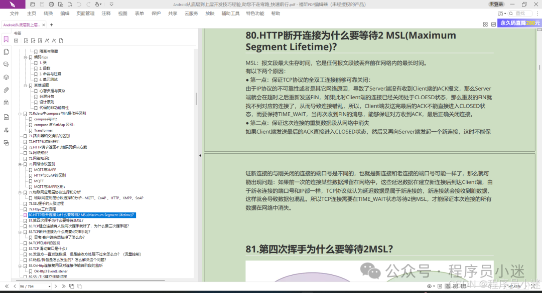542x293 pixels.
Task: Select bookmark OkHttp3 EventListener
Action: [51, 271]
